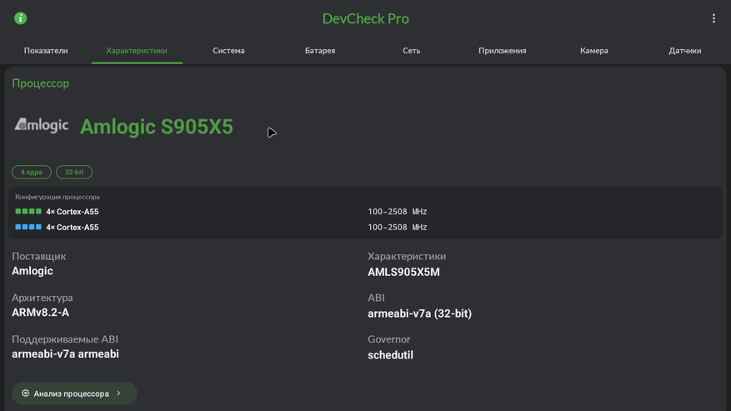Go to the Батарея tab
Screen dimensions: 731x411
320,50
